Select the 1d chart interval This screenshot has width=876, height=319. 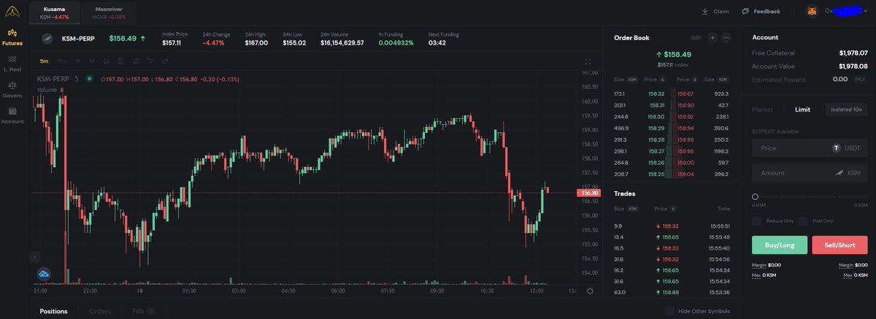click(x=92, y=61)
